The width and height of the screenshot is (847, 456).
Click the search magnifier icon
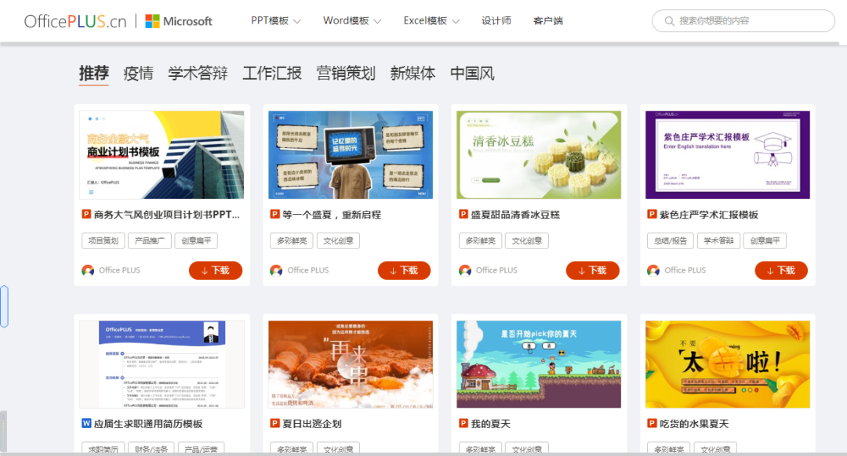[x=669, y=21]
